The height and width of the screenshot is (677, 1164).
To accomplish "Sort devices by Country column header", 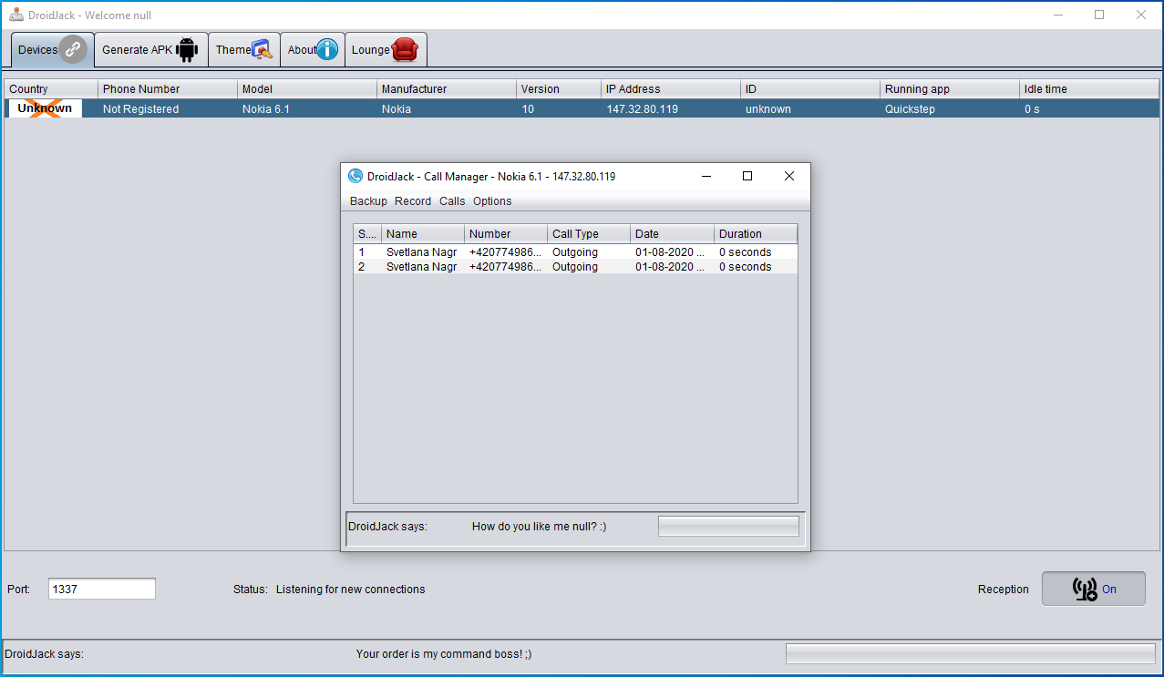I will coord(51,88).
